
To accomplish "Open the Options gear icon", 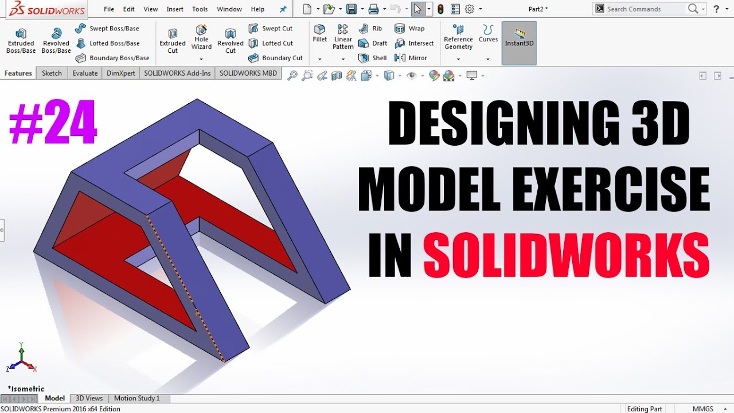I will [x=470, y=9].
